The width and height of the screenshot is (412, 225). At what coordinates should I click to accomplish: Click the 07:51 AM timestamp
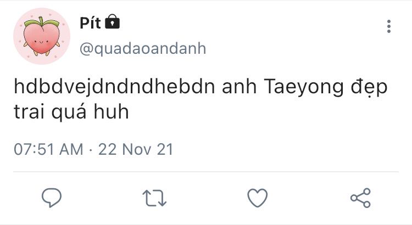(x=49, y=149)
